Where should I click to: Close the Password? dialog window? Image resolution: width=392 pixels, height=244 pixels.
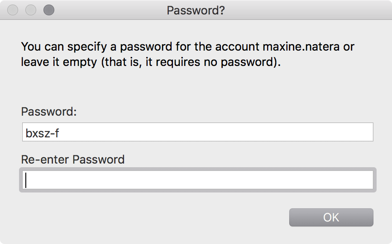click(14, 10)
